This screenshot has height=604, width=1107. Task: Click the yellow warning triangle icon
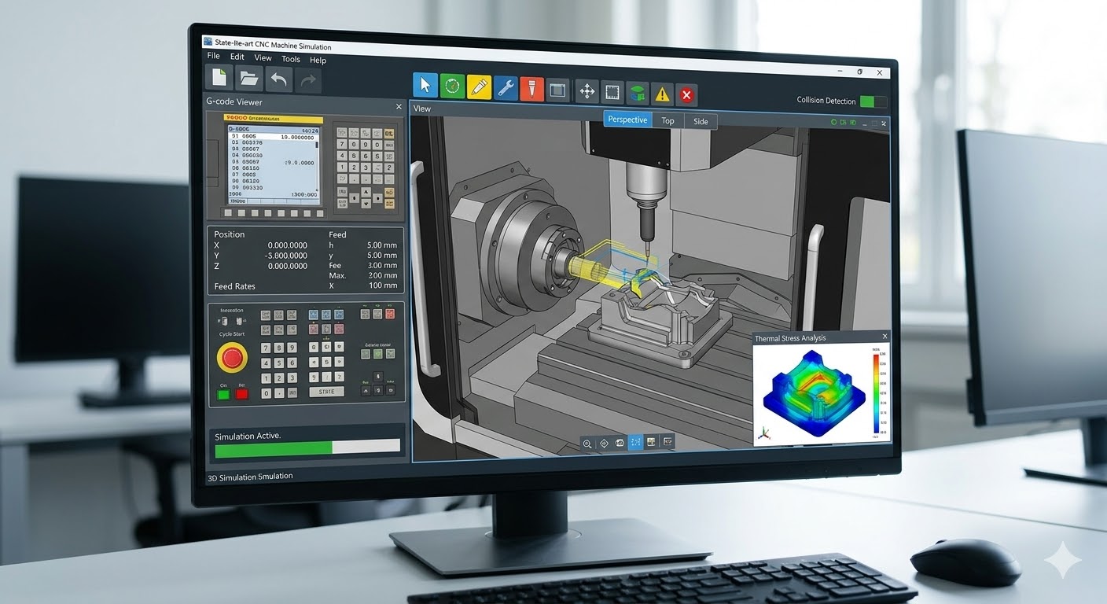(x=662, y=94)
